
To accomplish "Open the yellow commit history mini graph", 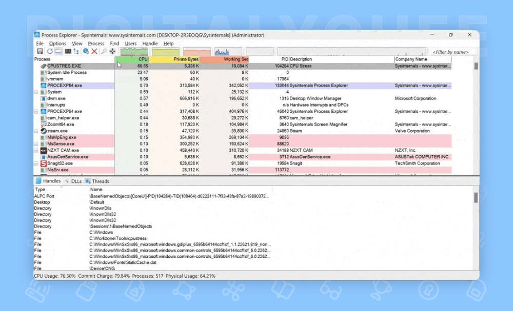I will coord(166,51).
